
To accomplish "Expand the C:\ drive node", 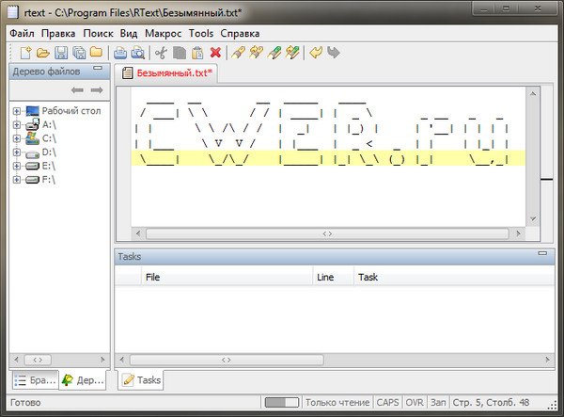I will coord(17,138).
